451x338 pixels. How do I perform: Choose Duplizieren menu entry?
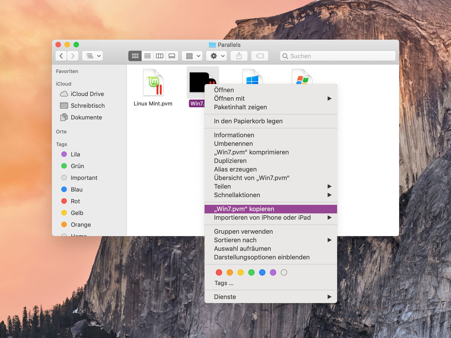click(x=271, y=161)
